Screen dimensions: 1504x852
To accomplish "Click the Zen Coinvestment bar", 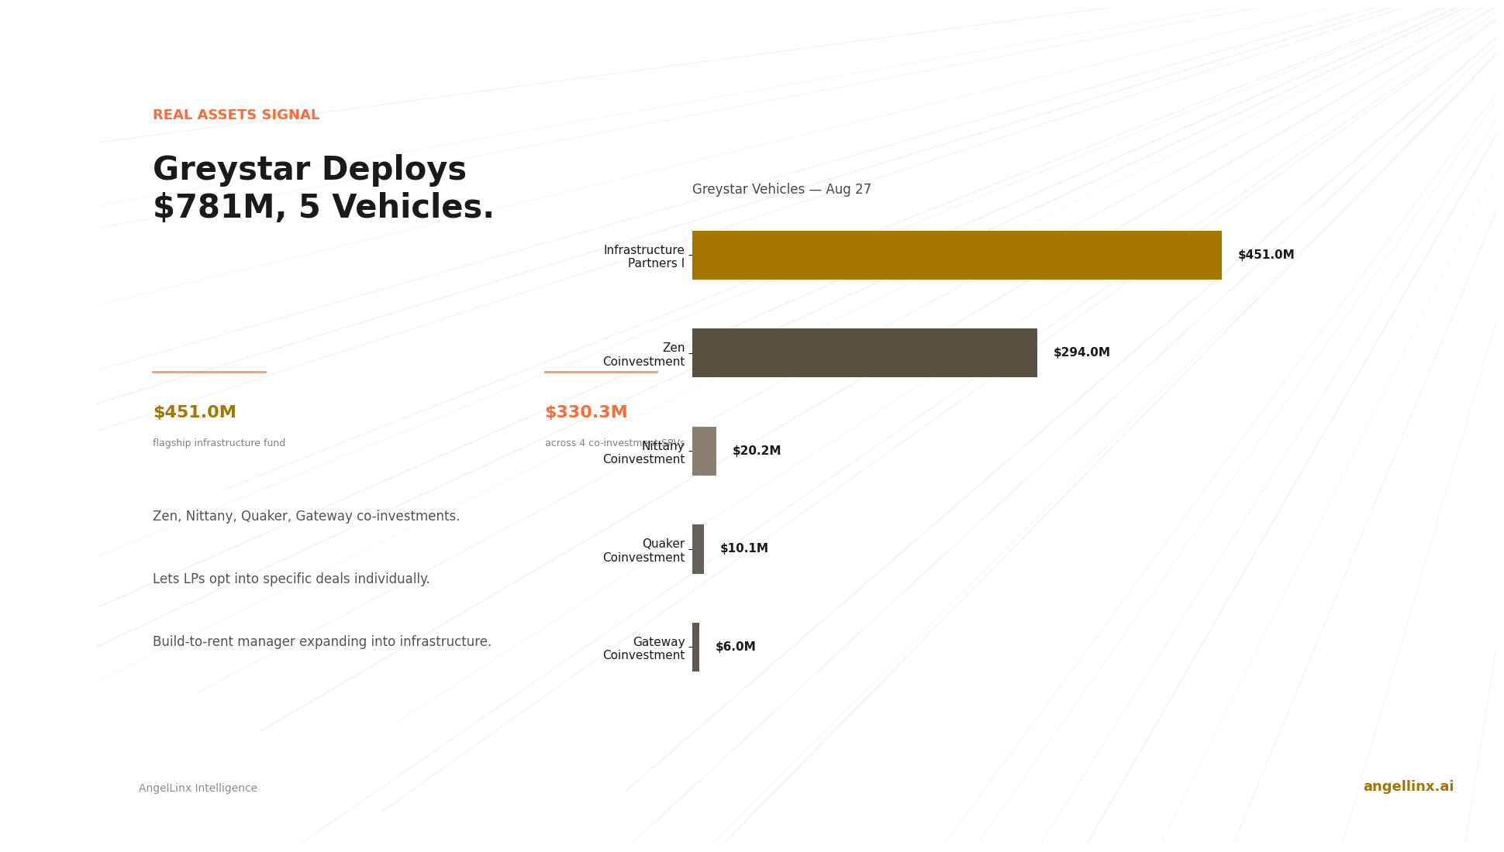I will (x=864, y=353).
